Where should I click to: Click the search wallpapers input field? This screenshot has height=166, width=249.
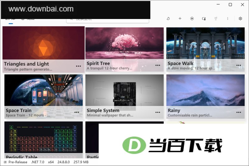point(107,21)
